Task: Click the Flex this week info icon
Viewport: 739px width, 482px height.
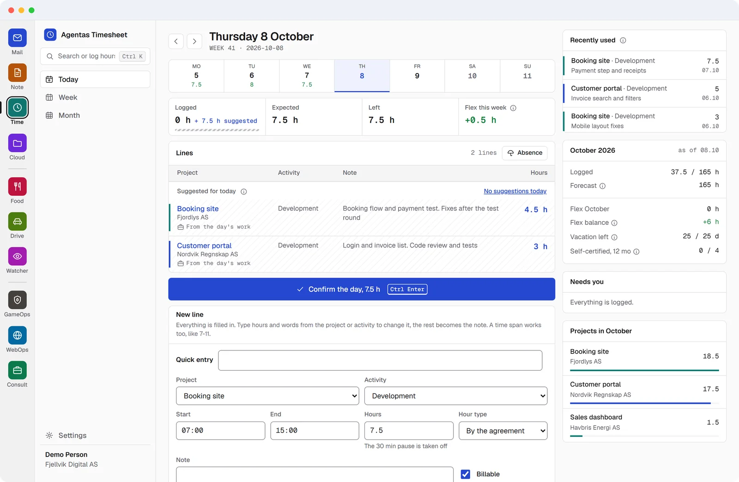Action: coord(513,108)
